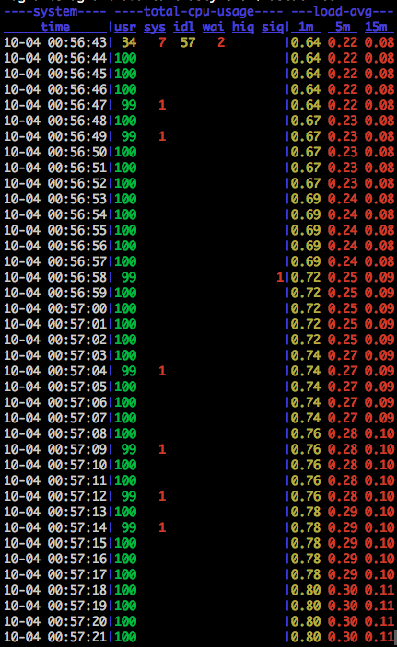This screenshot has width=397, height=647.
Task: Click the 'wai' column header
Action: (x=214, y=28)
